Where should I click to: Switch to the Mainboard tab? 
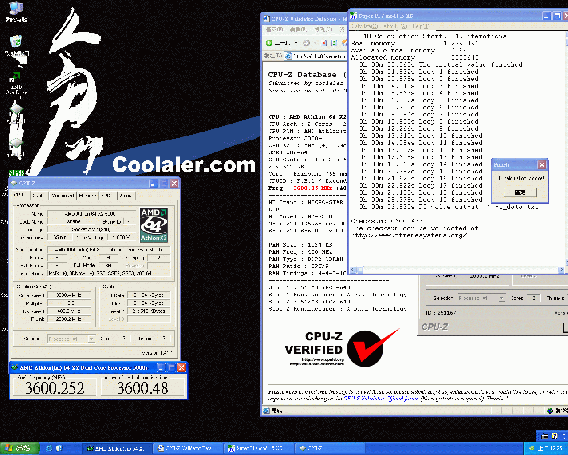(x=63, y=196)
